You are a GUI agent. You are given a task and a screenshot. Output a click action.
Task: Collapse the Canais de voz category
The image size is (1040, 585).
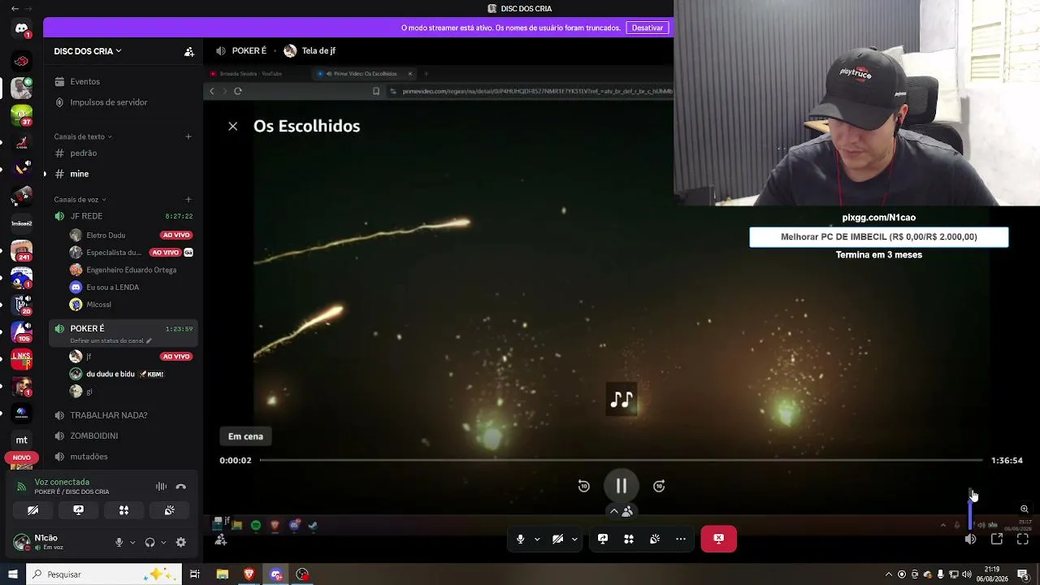click(80, 199)
